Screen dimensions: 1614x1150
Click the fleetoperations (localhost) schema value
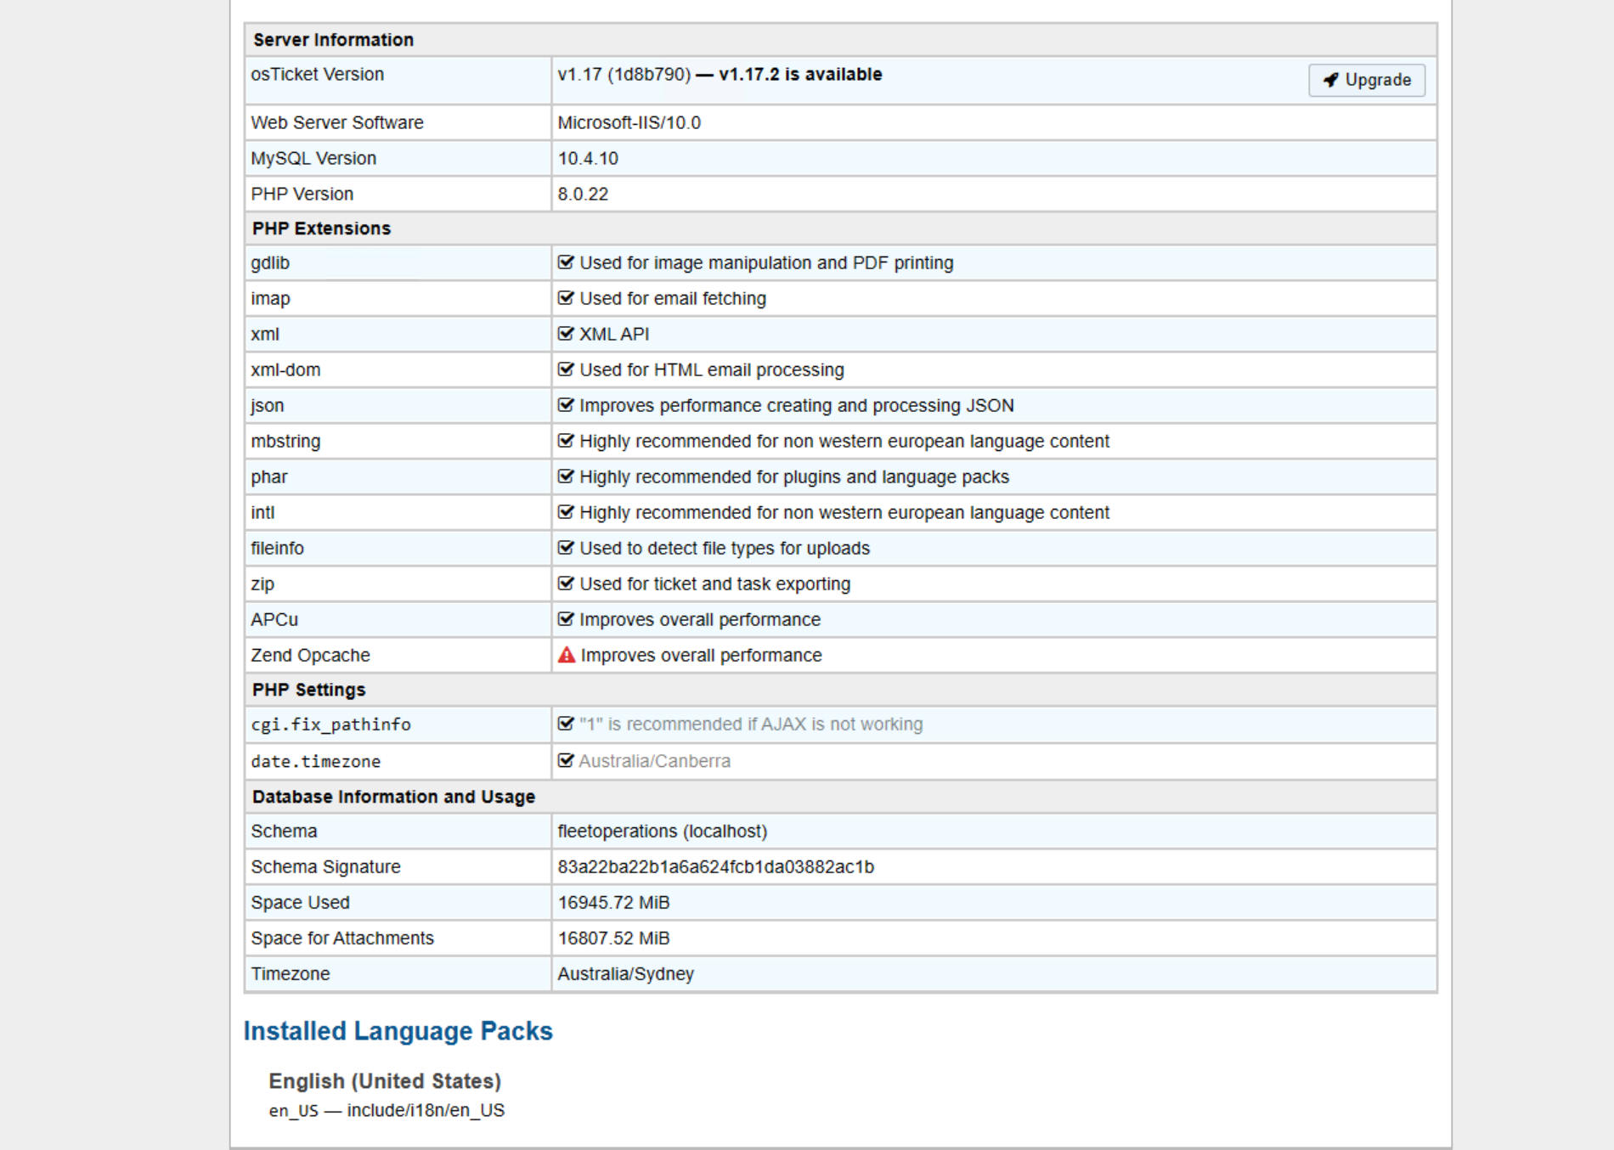click(662, 831)
